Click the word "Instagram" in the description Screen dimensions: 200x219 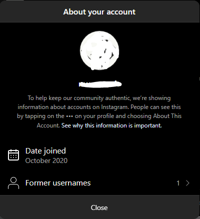click(x=115, y=107)
